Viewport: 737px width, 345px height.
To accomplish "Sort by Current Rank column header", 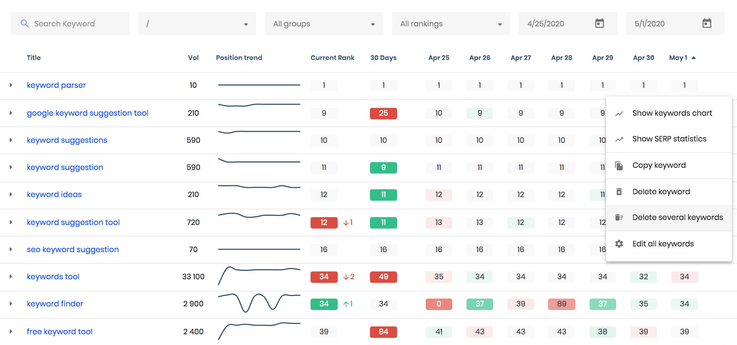I will [332, 58].
